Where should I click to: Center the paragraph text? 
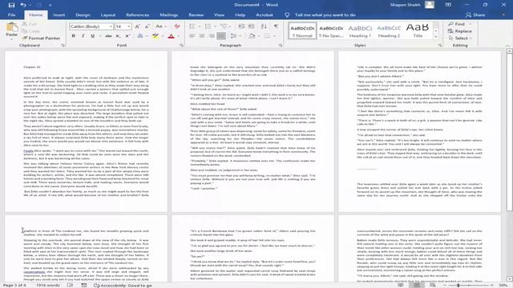(x=202, y=36)
